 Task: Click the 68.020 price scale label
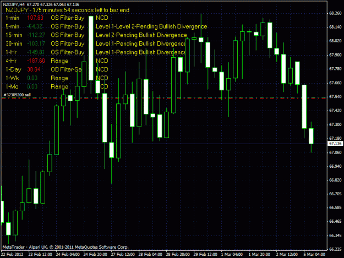[x=335, y=41]
